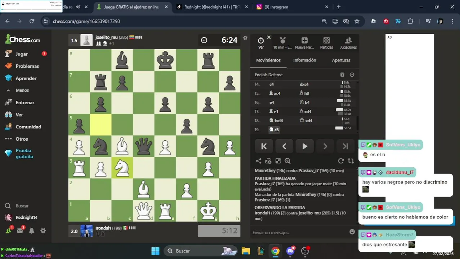Select move 14 dxc4 in list
Viewport: 460px width, 259px height.
(x=304, y=84)
